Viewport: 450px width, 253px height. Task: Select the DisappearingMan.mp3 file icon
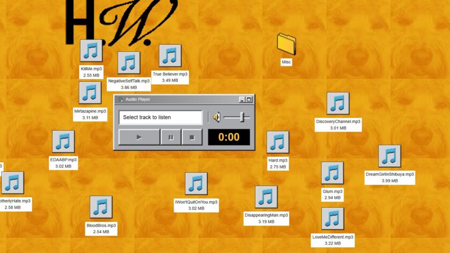tap(266, 197)
